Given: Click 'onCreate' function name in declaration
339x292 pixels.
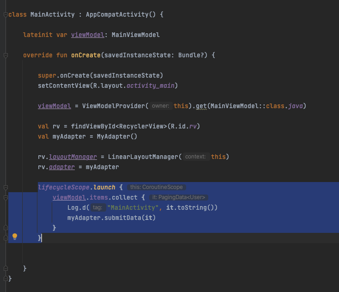Looking at the screenshot, I should (86, 55).
